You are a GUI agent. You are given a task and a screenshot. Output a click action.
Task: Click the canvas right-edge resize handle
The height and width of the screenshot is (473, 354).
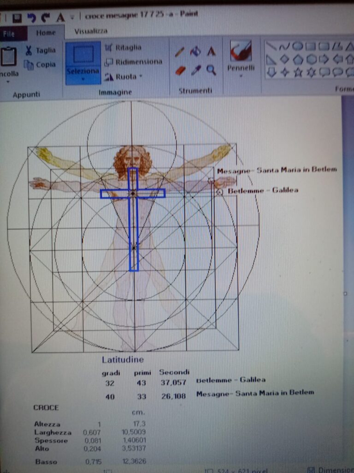[x=345, y=293]
